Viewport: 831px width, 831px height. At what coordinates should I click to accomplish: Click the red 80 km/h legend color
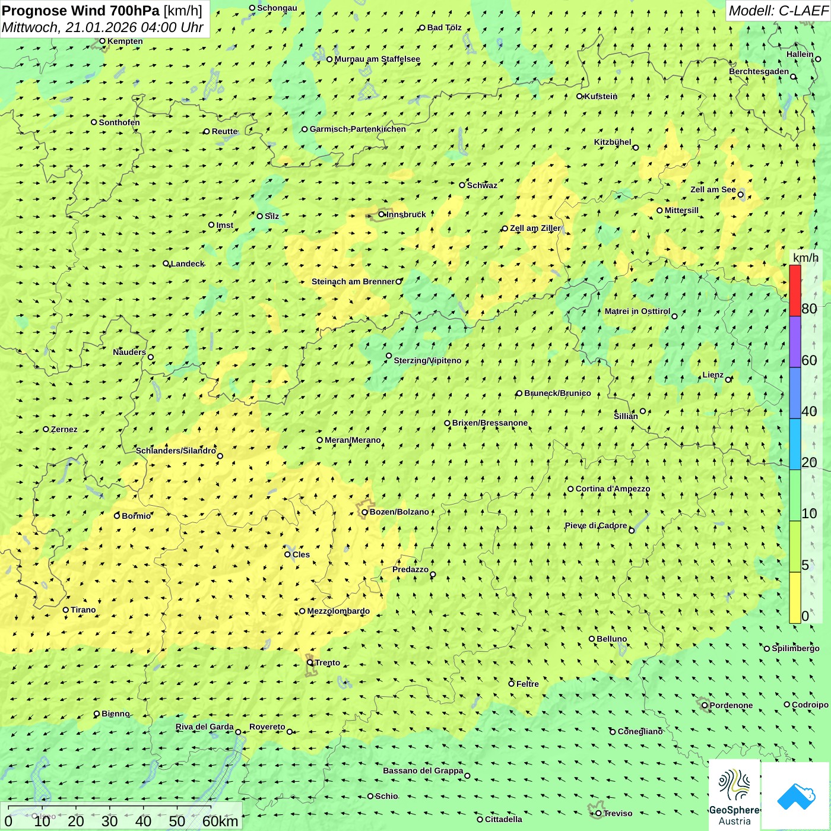coord(795,290)
